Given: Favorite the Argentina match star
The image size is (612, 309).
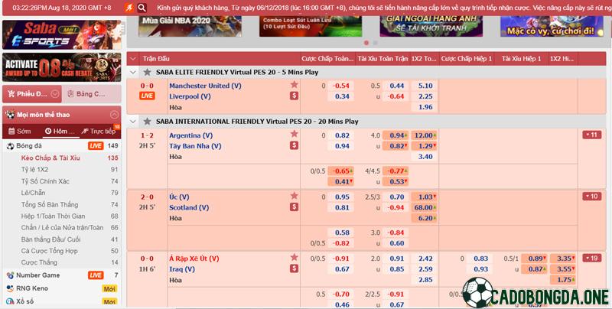Looking at the screenshot, I should [294, 134].
